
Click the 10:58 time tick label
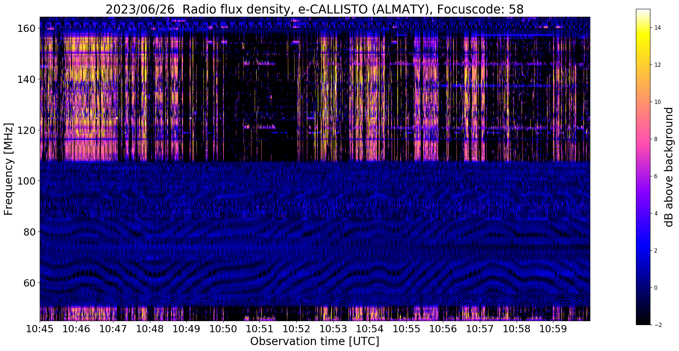516,329
